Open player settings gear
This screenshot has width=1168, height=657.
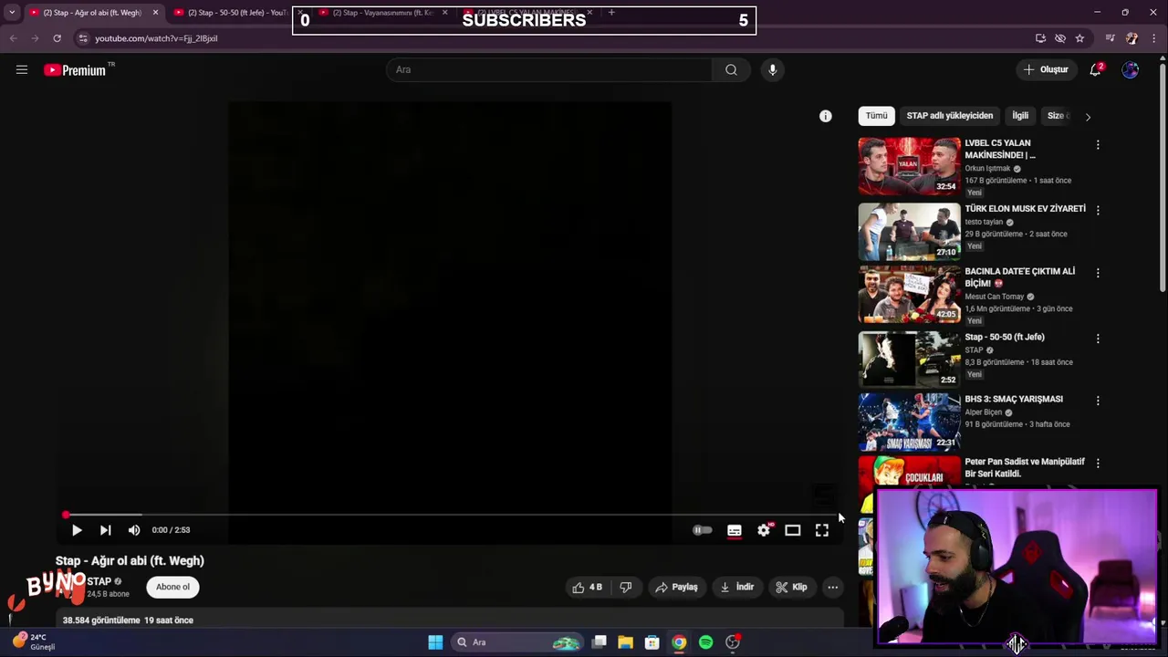[x=764, y=530]
